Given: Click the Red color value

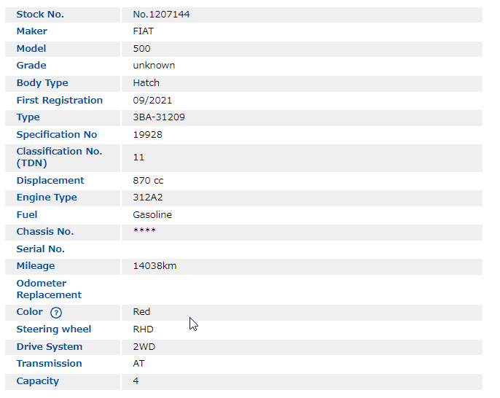Looking at the screenshot, I should click(x=141, y=312).
